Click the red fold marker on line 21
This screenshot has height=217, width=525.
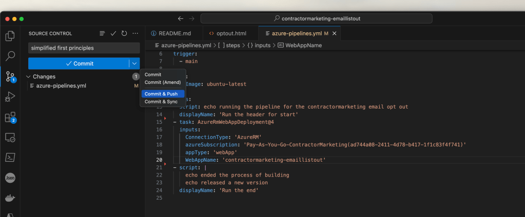[x=165, y=164]
